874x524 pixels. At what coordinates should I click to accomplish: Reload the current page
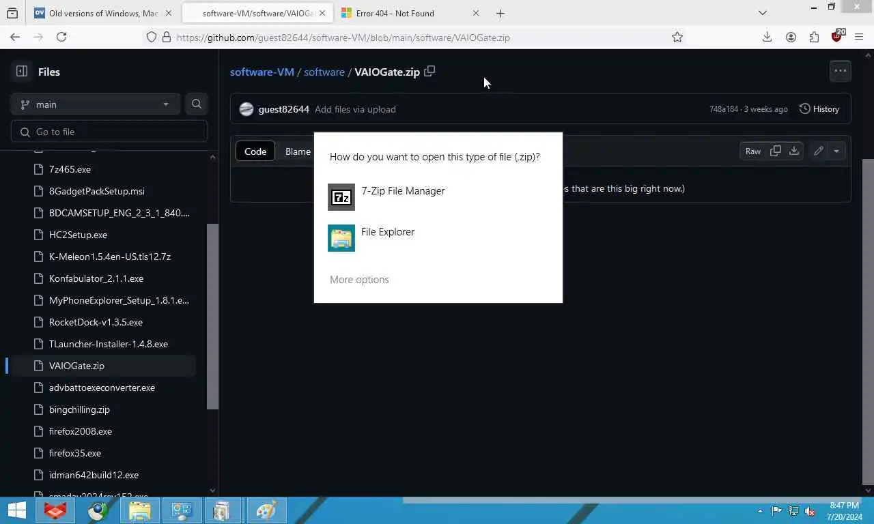(x=61, y=38)
